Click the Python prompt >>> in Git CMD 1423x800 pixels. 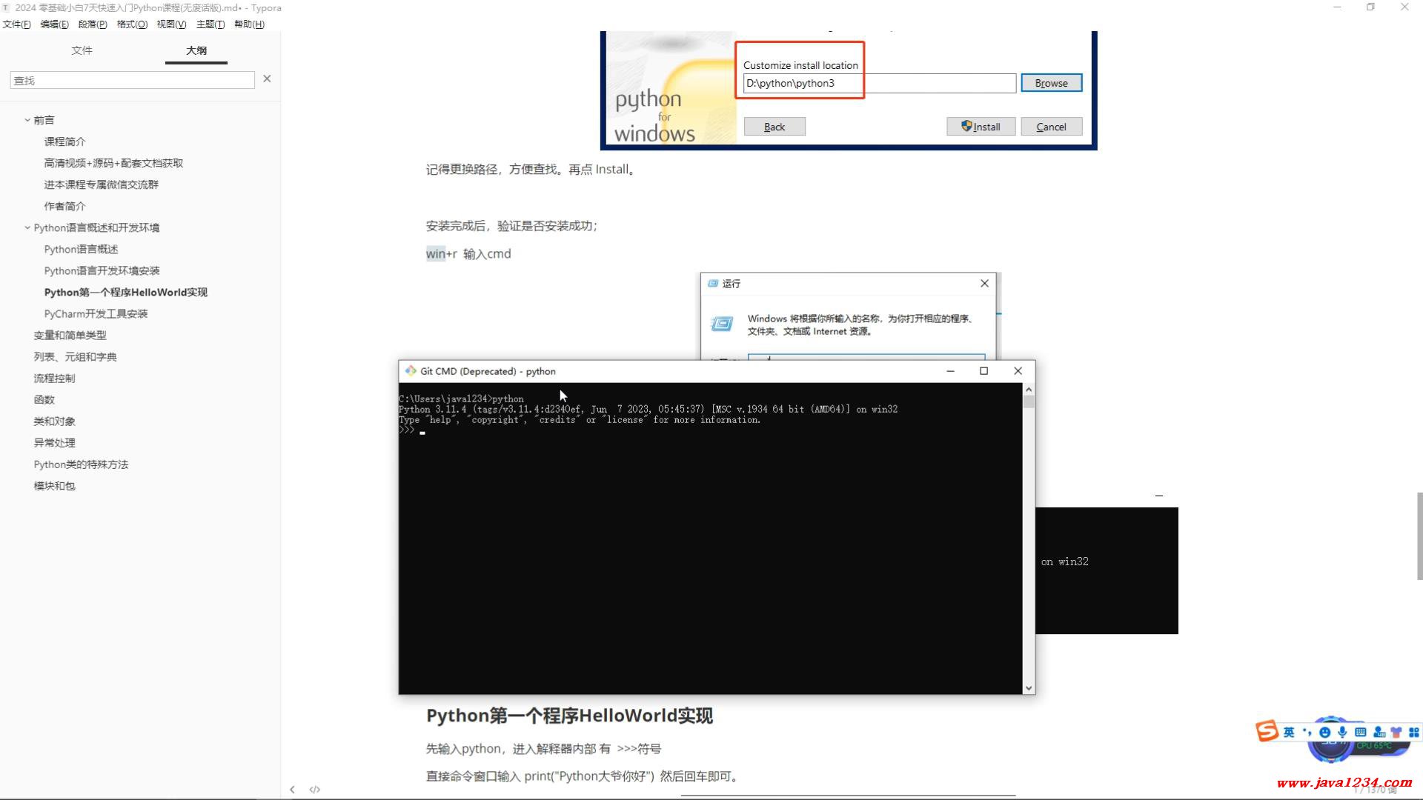406,430
